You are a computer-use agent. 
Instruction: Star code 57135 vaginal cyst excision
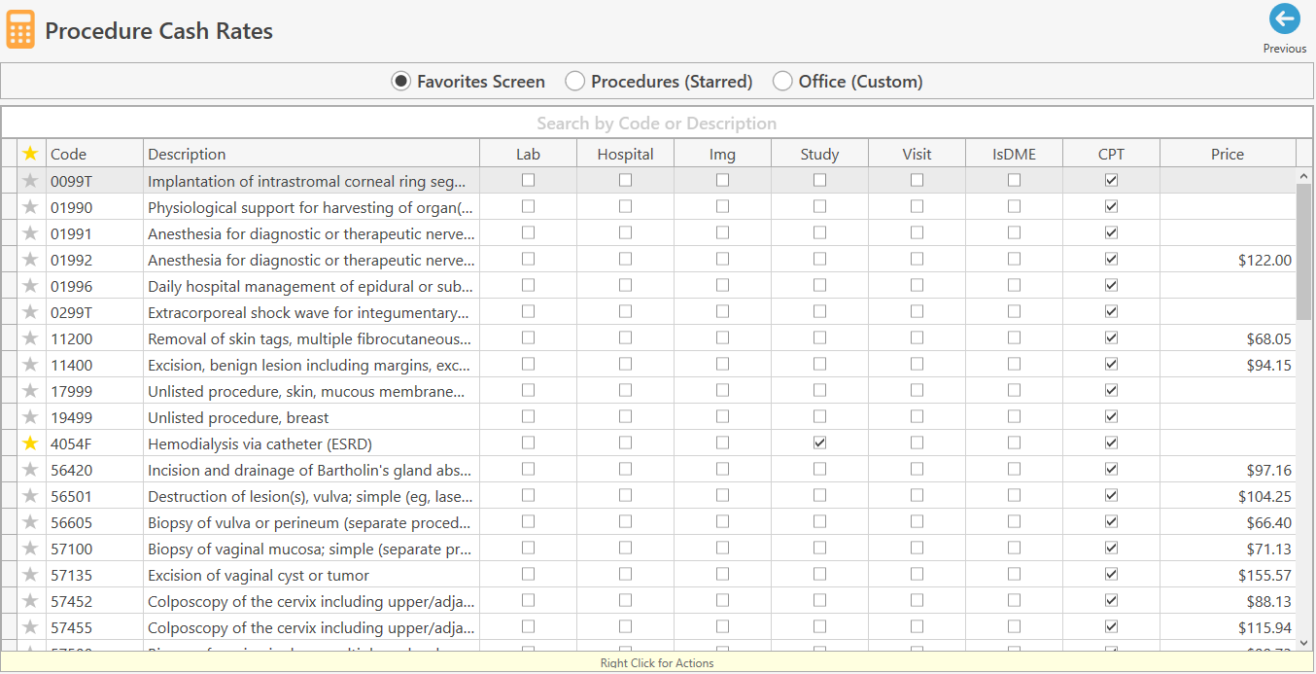point(30,574)
